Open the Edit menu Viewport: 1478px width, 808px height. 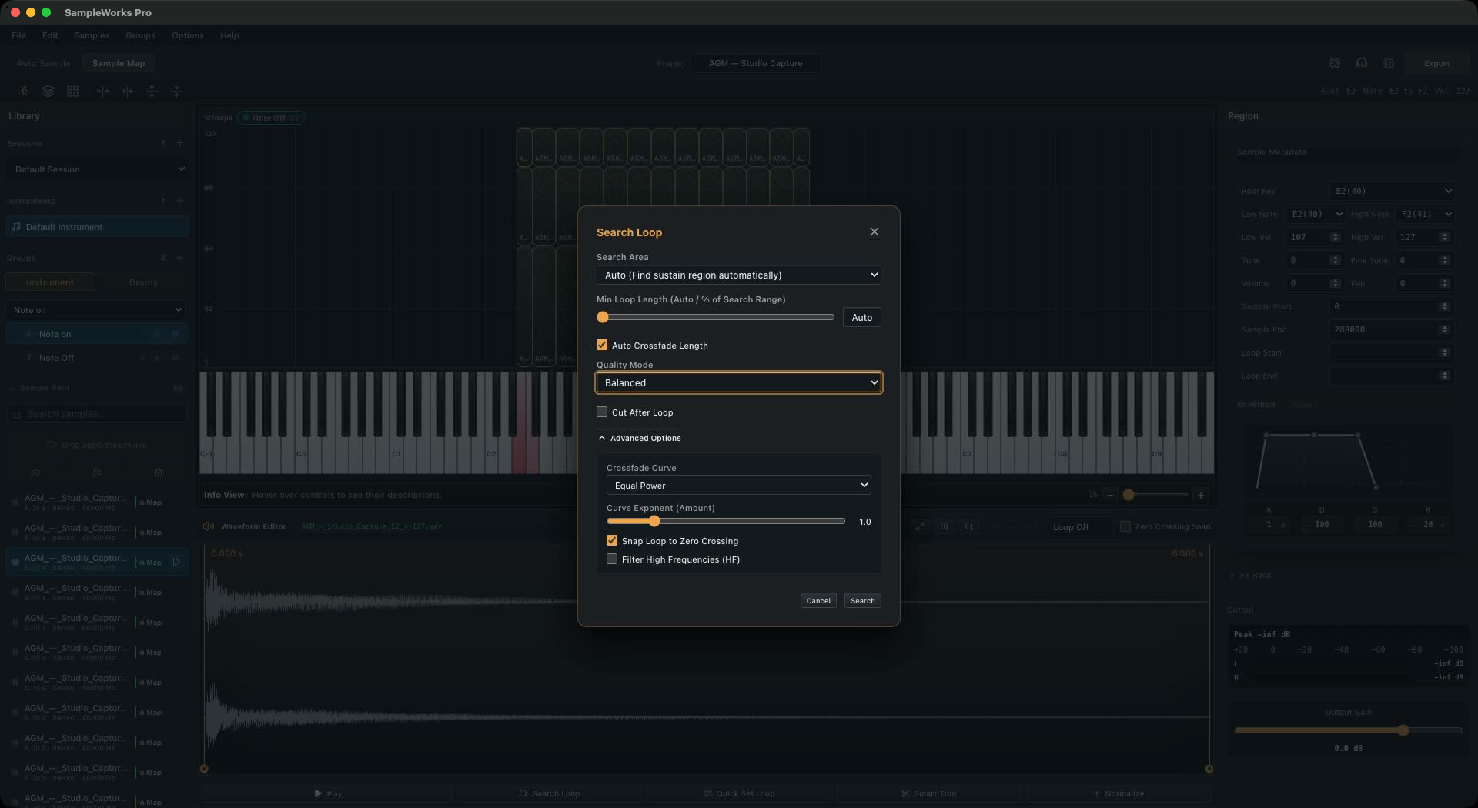click(50, 35)
